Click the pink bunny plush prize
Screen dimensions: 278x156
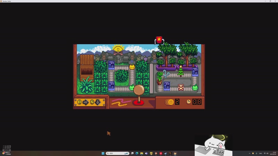(x=181, y=87)
